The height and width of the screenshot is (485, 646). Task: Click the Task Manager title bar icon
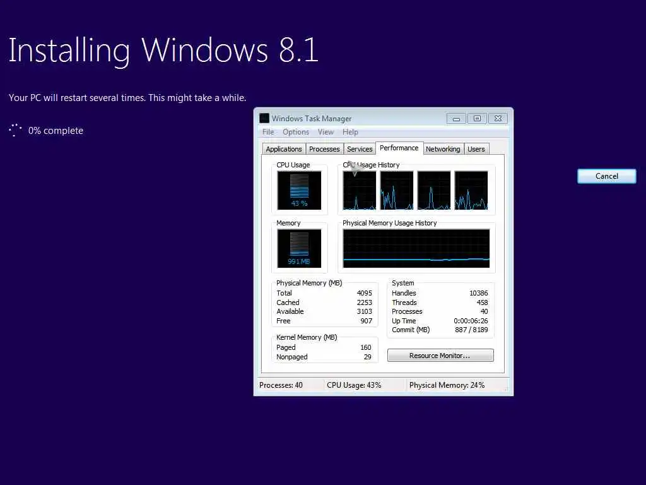(264, 118)
